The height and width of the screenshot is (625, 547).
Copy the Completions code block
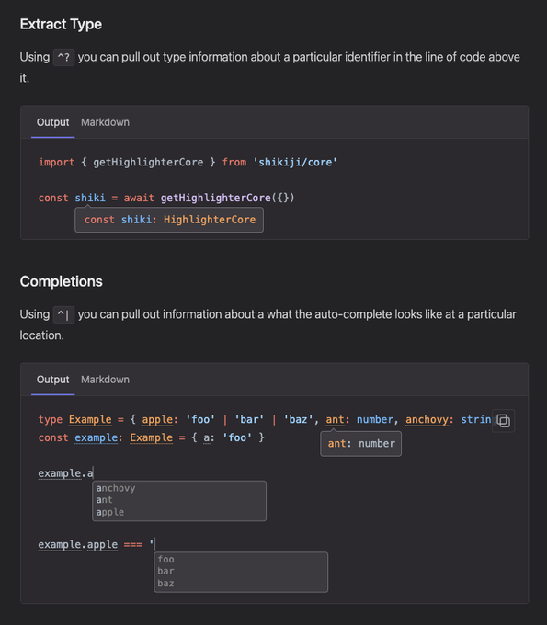click(503, 421)
